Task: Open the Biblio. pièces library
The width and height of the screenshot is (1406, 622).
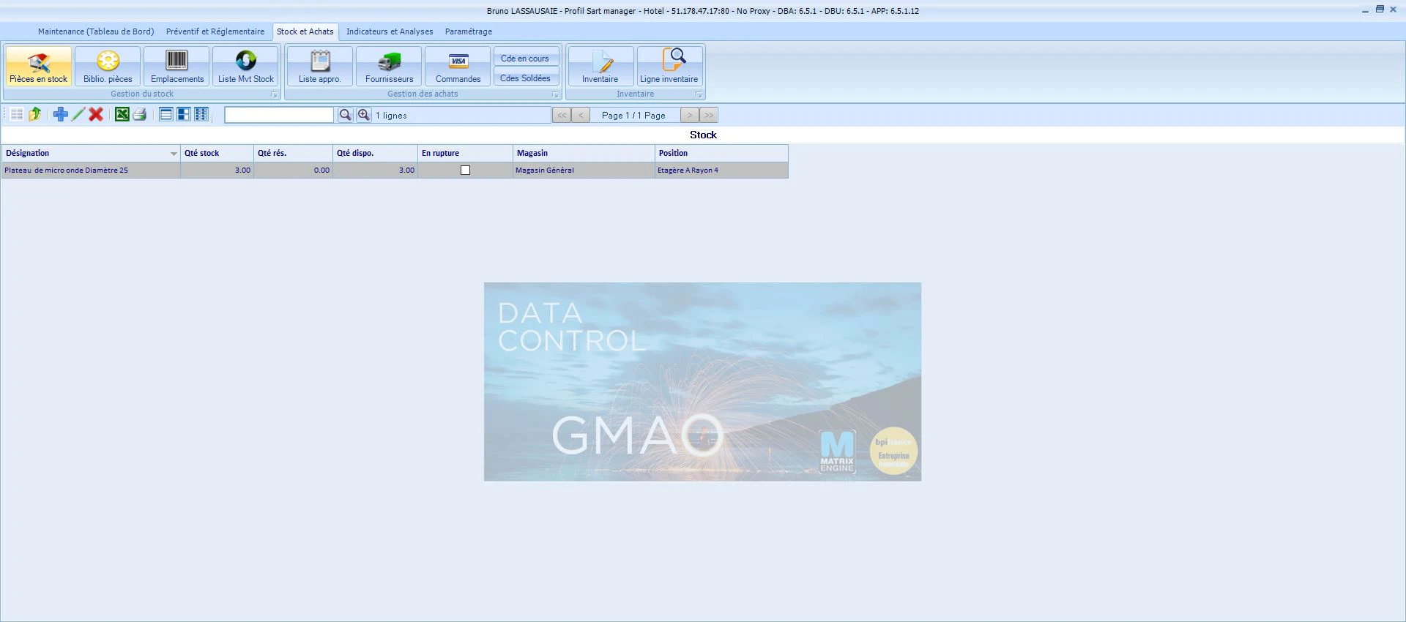Action: [x=108, y=67]
